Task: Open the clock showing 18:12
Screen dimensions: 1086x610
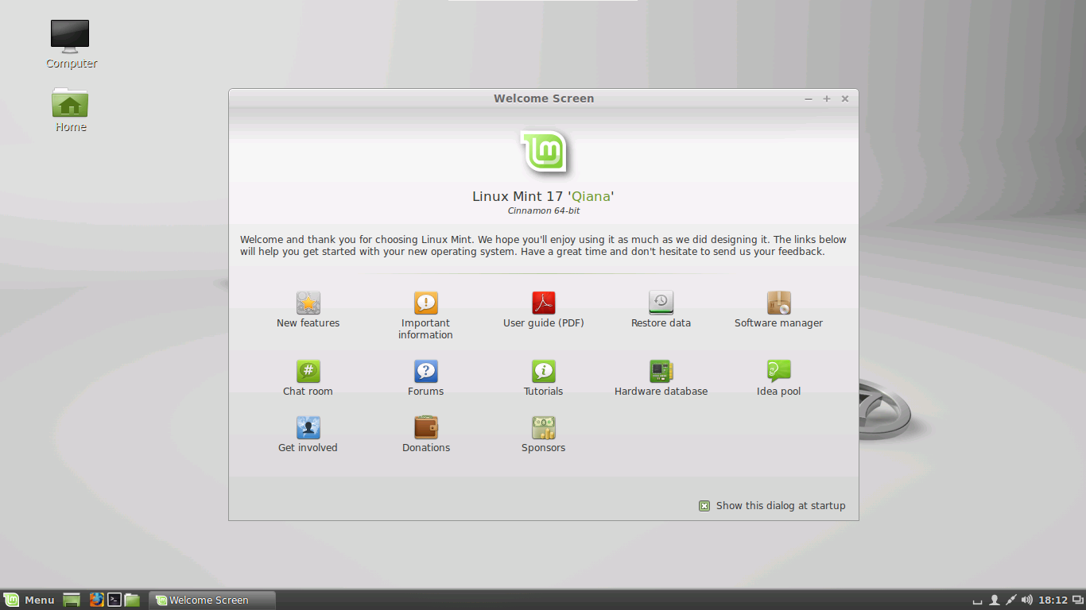Action: pos(1053,600)
